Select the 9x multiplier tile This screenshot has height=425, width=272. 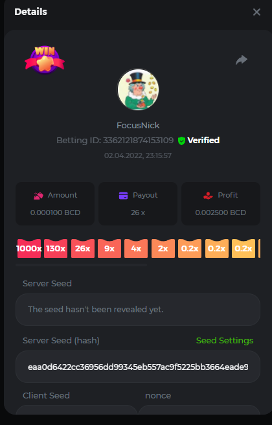pyautogui.click(x=109, y=248)
